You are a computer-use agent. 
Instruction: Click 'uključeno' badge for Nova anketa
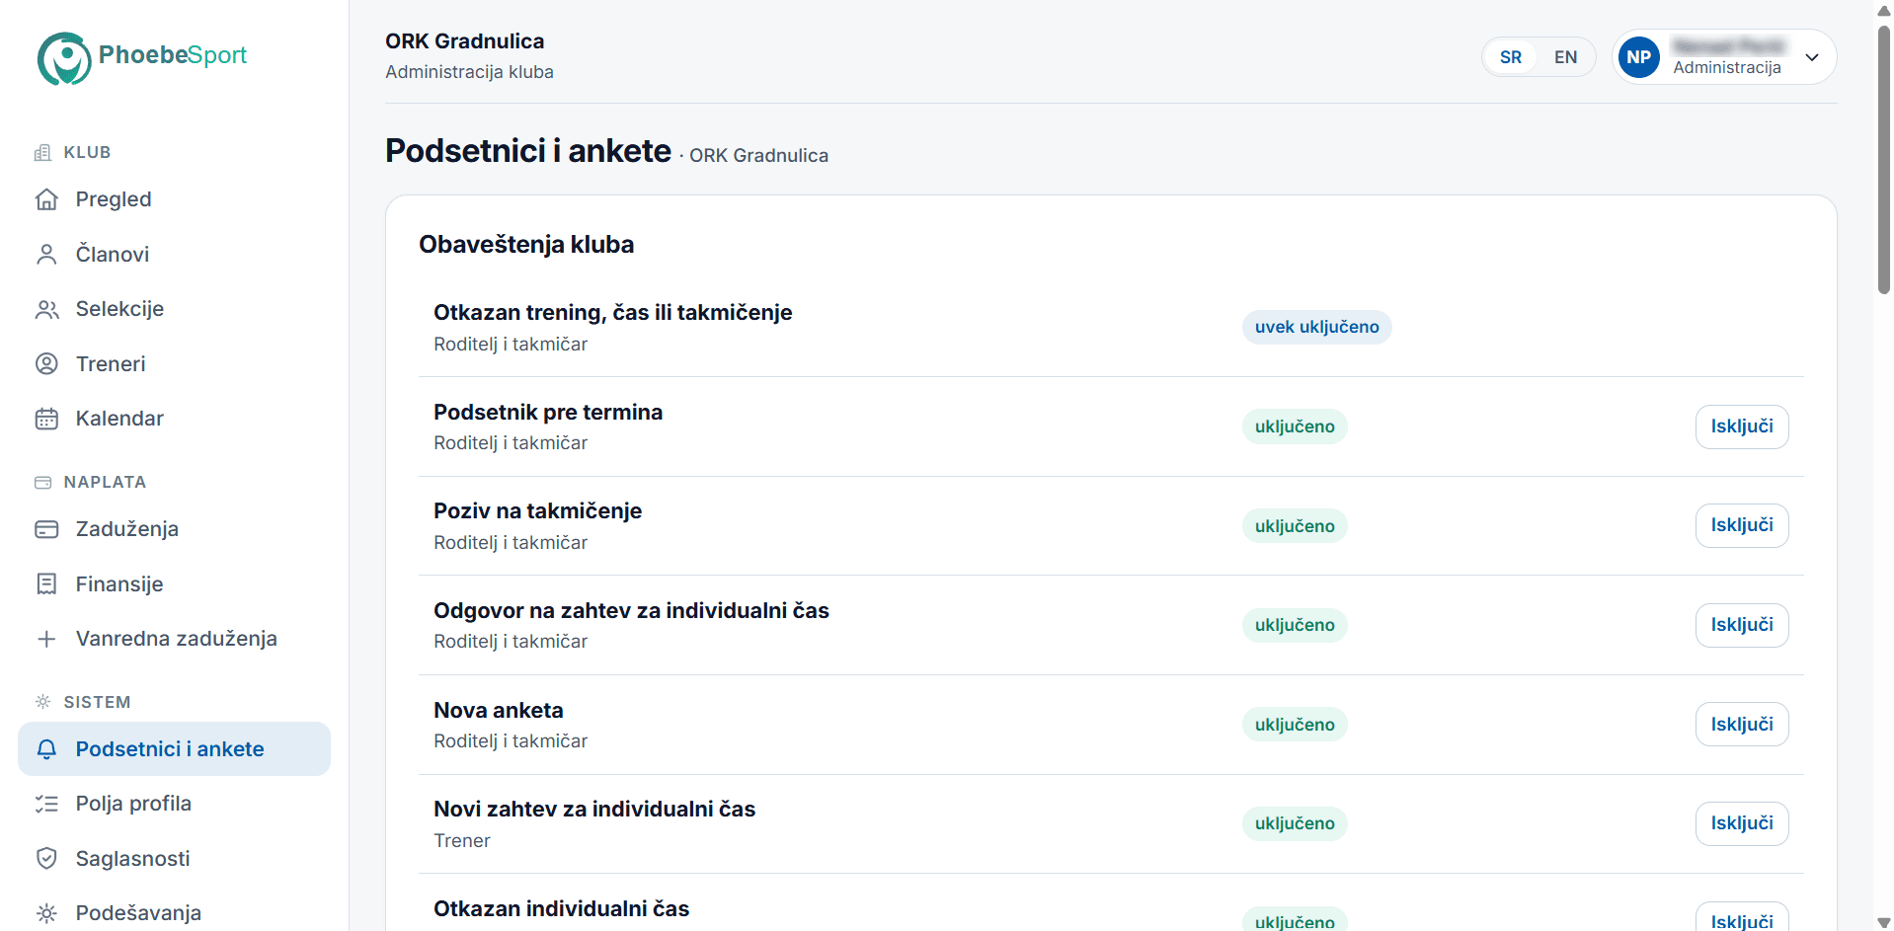click(x=1295, y=725)
